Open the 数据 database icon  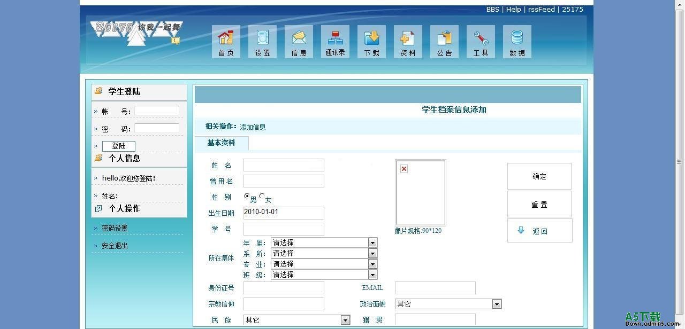(x=517, y=42)
